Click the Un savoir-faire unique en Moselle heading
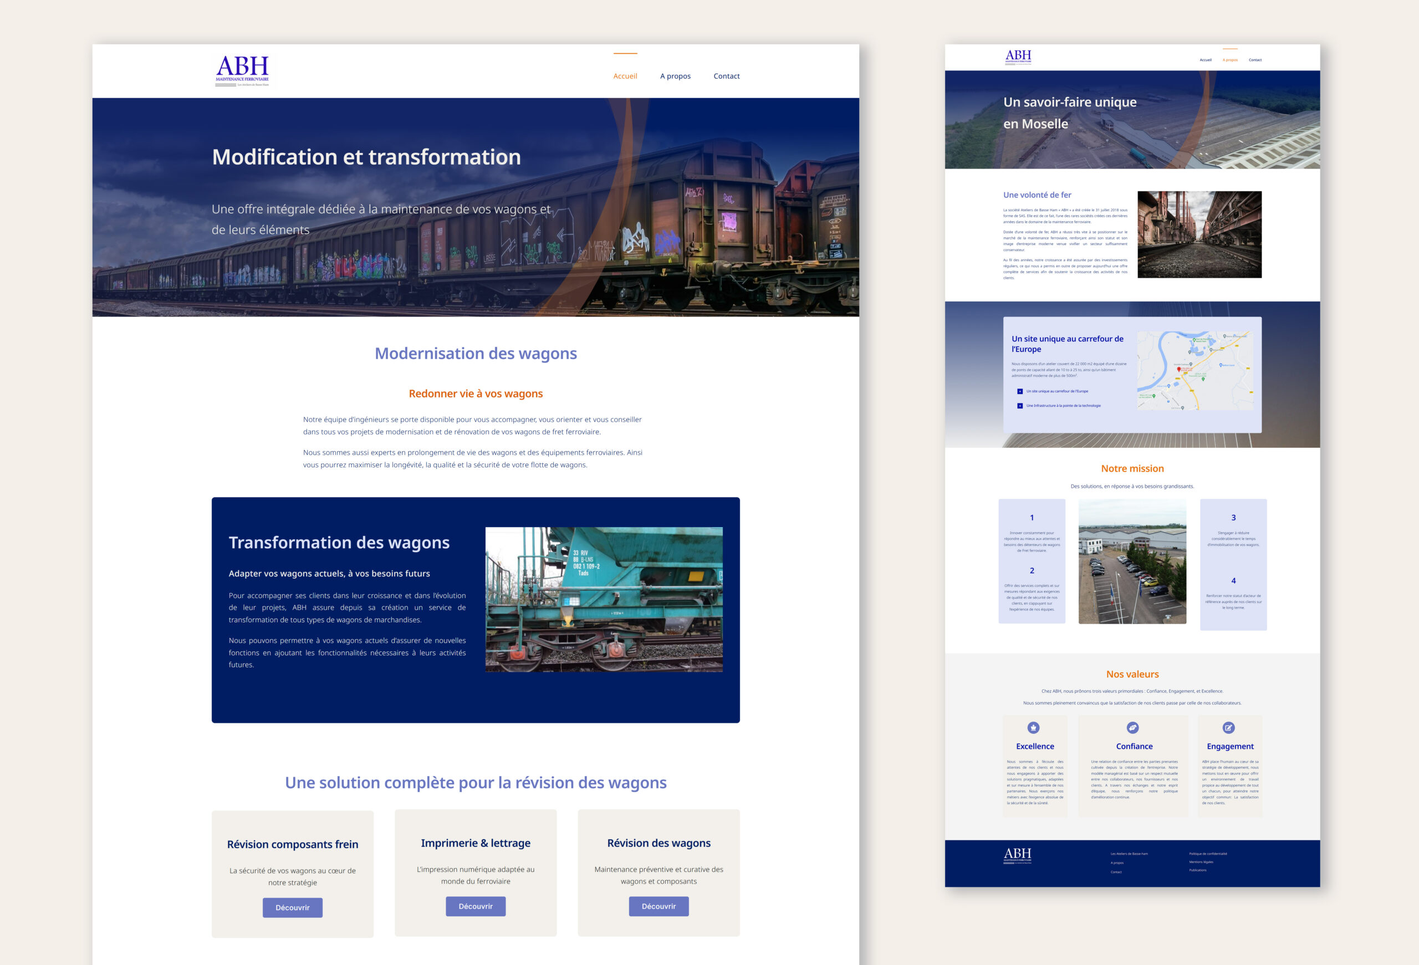Viewport: 1419px width, 965px height. 1070,113
